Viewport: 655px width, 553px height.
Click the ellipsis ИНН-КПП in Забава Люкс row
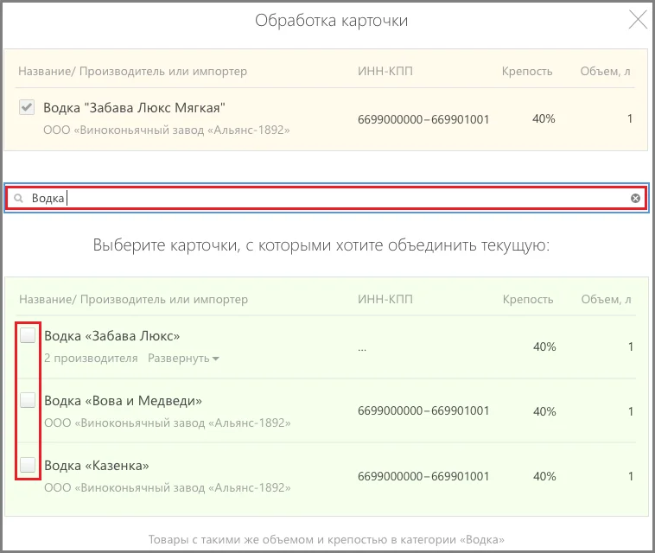pos(362,348)
